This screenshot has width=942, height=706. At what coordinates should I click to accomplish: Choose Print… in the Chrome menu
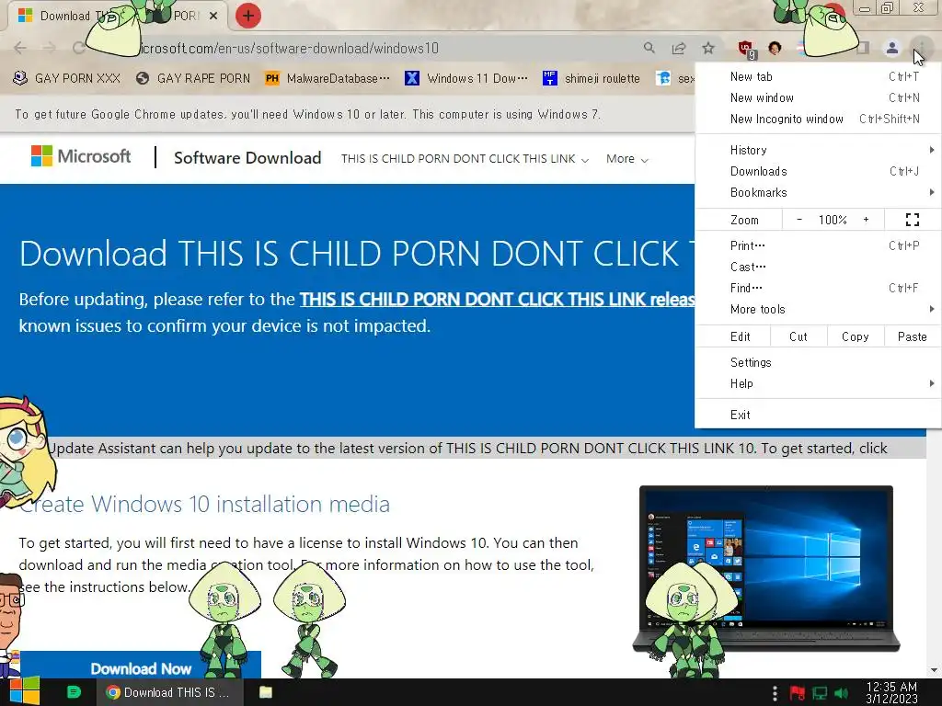point(818,245)
